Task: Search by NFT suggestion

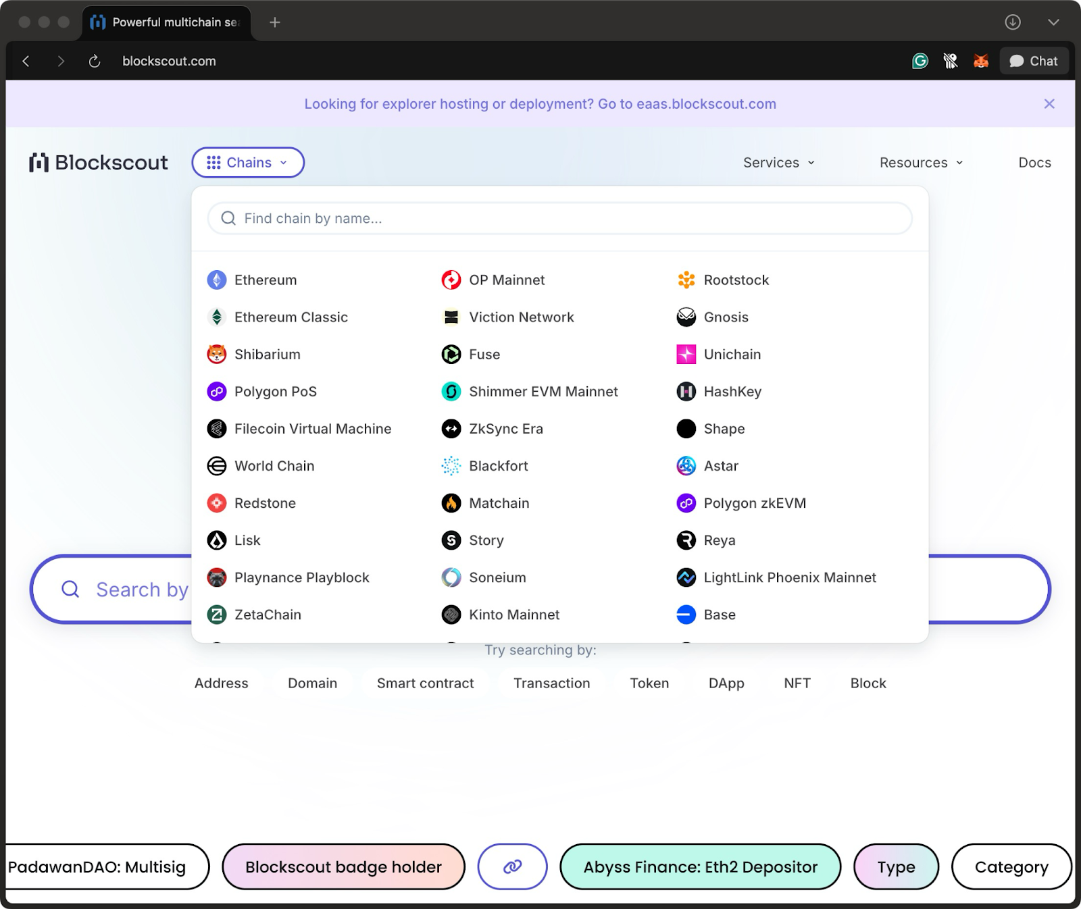Action: tap(797, 683)
